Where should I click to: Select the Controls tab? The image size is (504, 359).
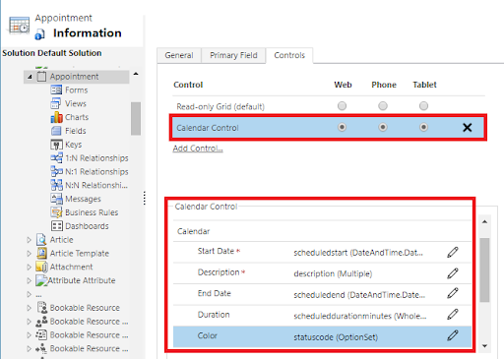(289, 55)
